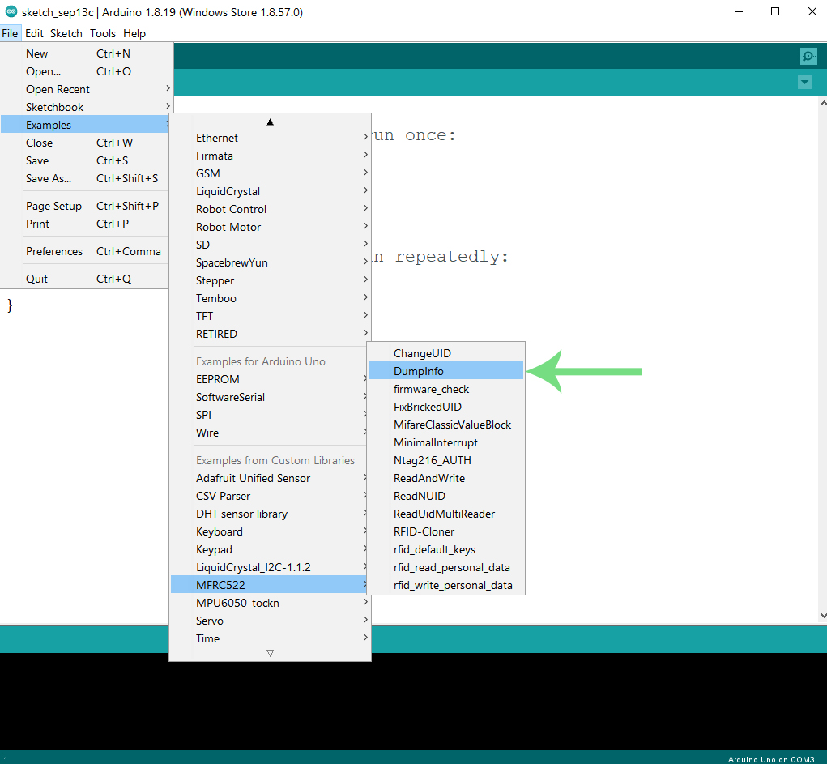
Task: Open the MinimalInterrupt example
Action: pos(445,443)
